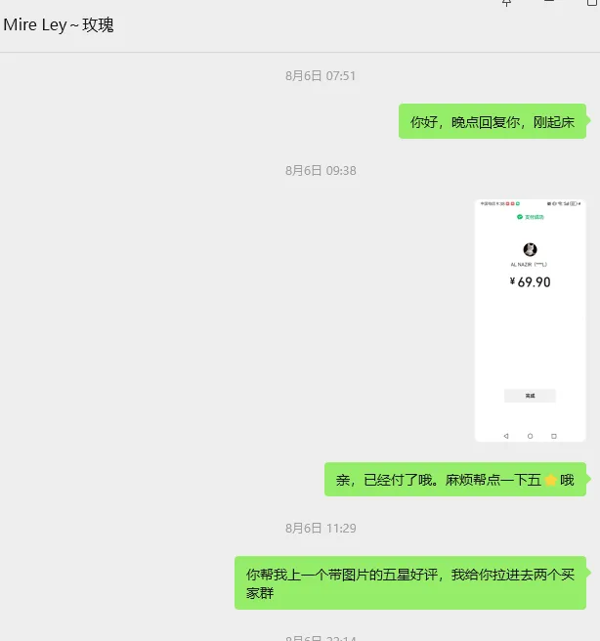The image size is (600, 641).
Task: Select the message 亲，已经付了哦
Action: [455, 480]
